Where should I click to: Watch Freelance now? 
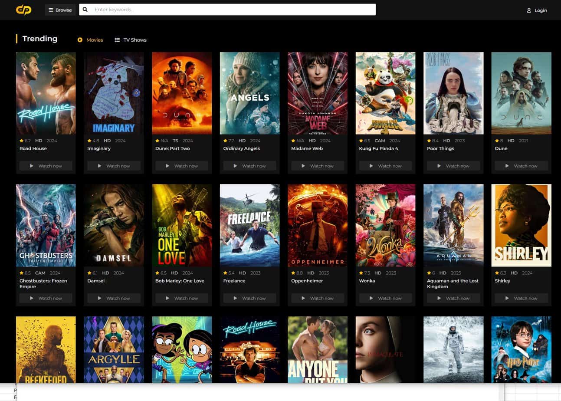click(249, 298)
